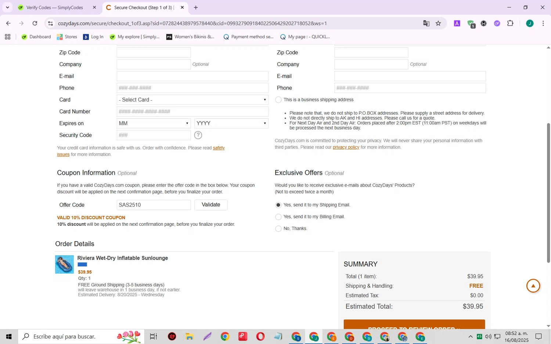
Task: Go back to the previous page
Action: pyautogui.click(x=8, y=23)
